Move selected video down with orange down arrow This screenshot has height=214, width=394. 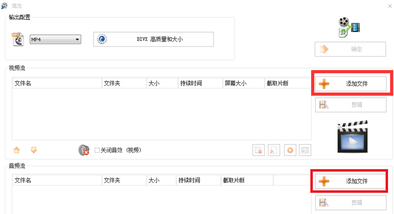pos(34,150)
